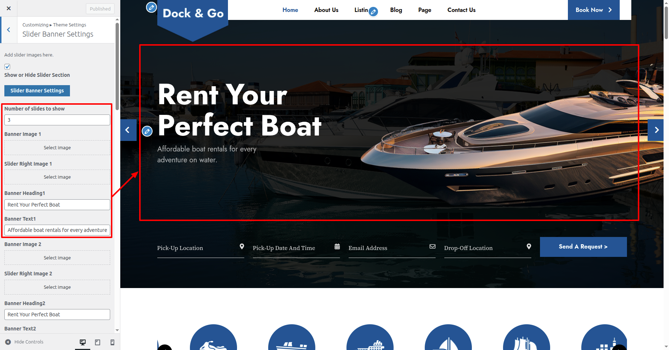Screen dimensions: 669x350
Task: Click the pencil edit icon on Listing menu
Action: 373,12
